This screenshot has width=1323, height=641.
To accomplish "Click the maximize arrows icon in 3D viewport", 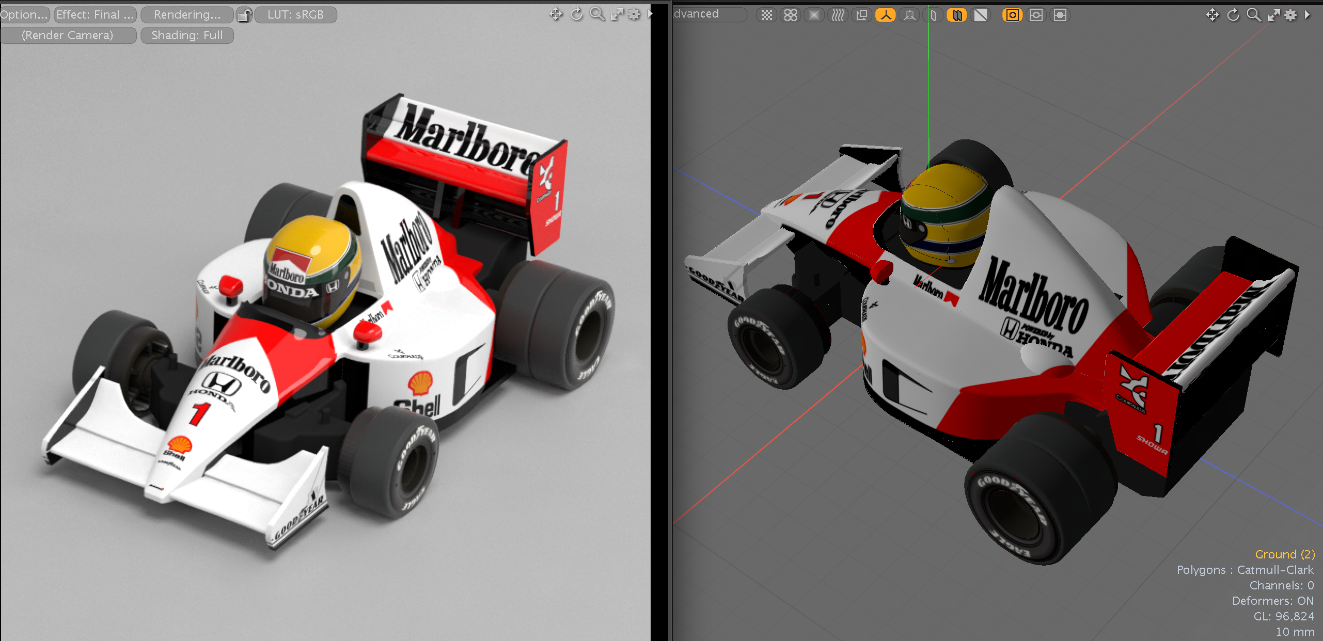I will tap(1274, 15).
